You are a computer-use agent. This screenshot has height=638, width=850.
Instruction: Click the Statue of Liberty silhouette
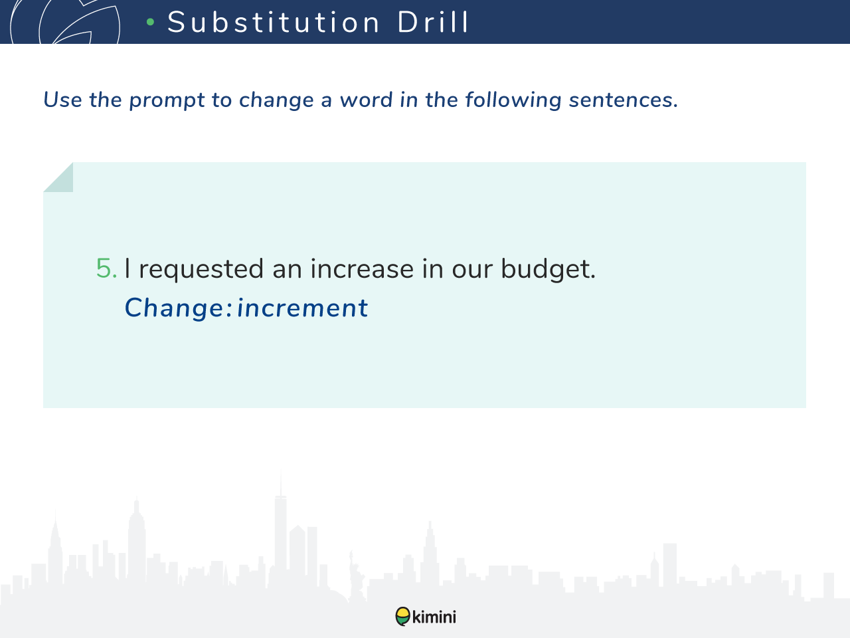click(x=357, y=572)
